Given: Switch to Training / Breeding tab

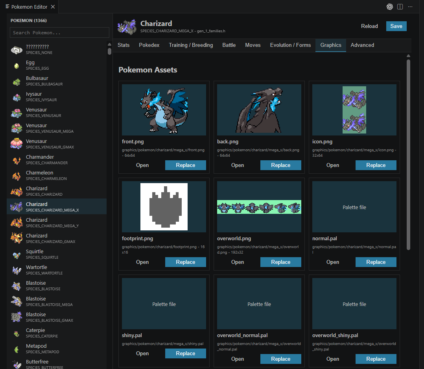Looking at the screenshot, I should pos(191,45).
